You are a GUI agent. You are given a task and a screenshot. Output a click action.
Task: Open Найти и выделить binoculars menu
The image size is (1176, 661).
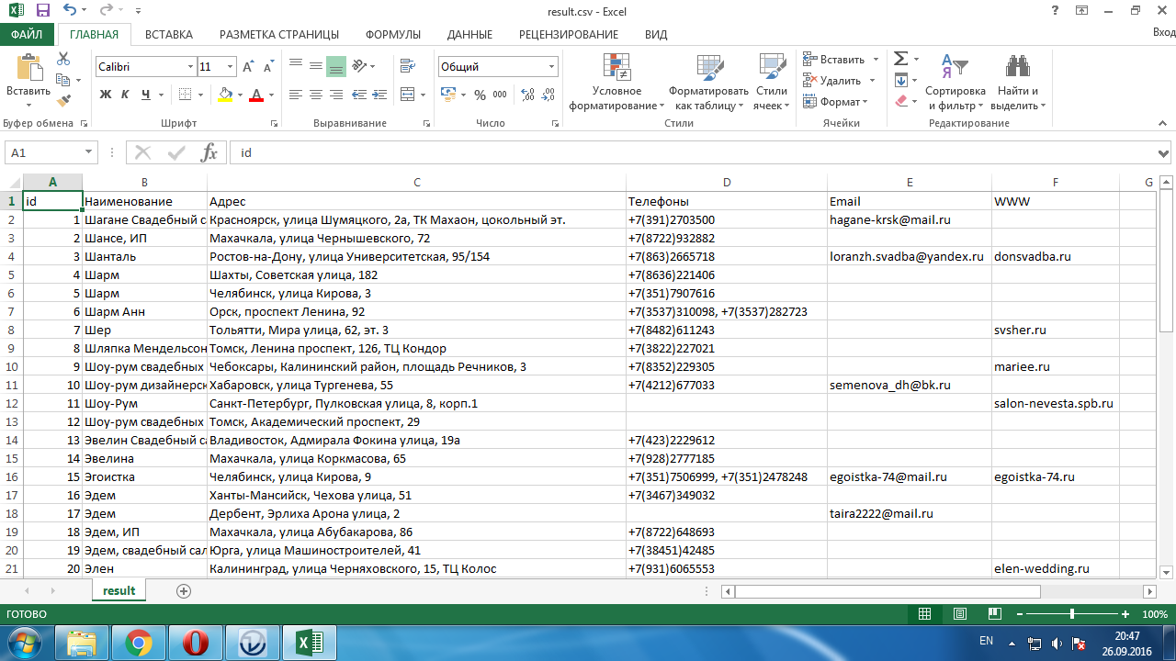pyautogui.click(x=1017, y=83)
